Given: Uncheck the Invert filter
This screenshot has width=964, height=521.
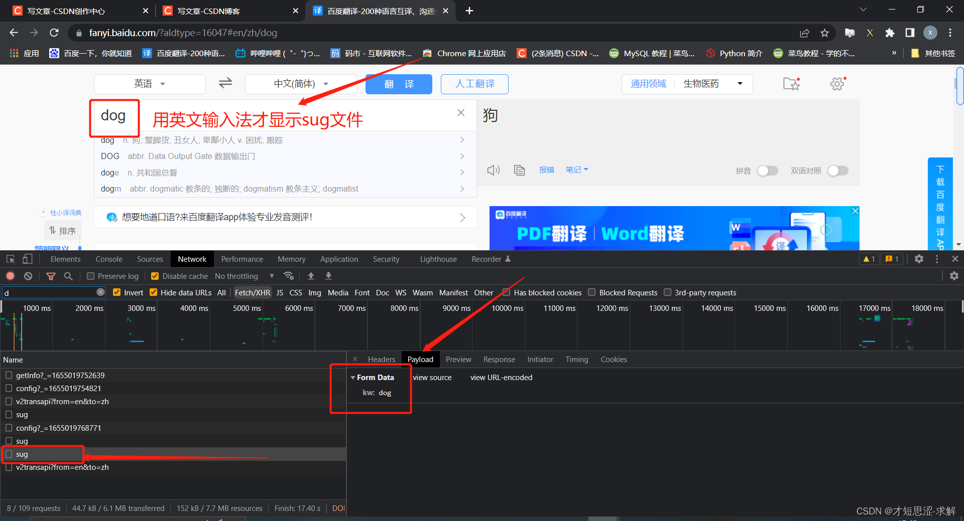Looking at the screenshot, I should [x=117, y=292].
